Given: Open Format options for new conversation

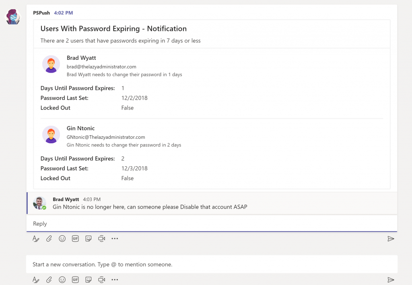Looking at the screenshot, I should (36, 280).
